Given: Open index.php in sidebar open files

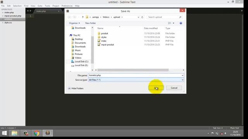Looking at the screenshot, I should pyautogui.click(x=9, y=12).
